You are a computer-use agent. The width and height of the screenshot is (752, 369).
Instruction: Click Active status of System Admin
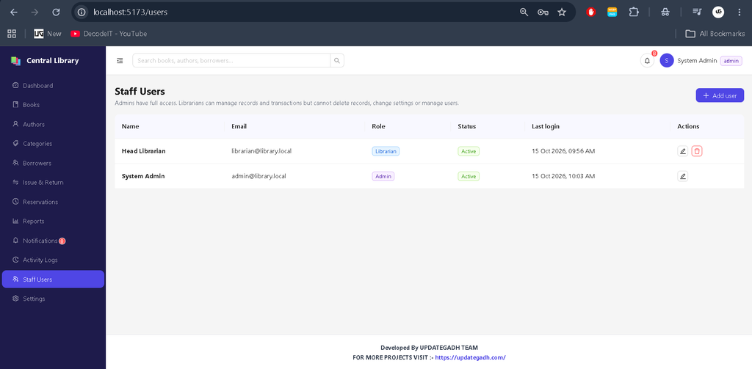pos(469,176)
